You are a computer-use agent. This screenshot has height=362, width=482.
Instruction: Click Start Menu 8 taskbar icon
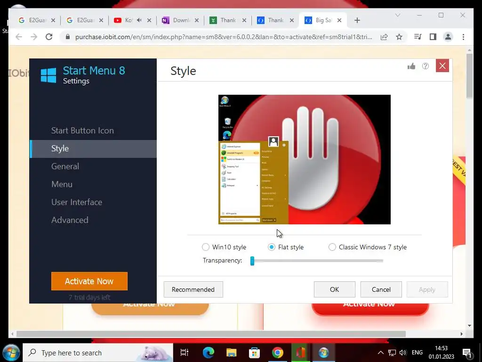point(323,353)
